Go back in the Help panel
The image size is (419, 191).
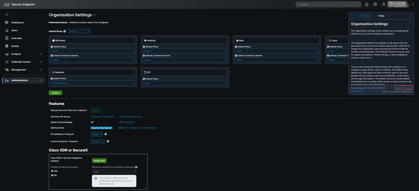pos(353,16)
